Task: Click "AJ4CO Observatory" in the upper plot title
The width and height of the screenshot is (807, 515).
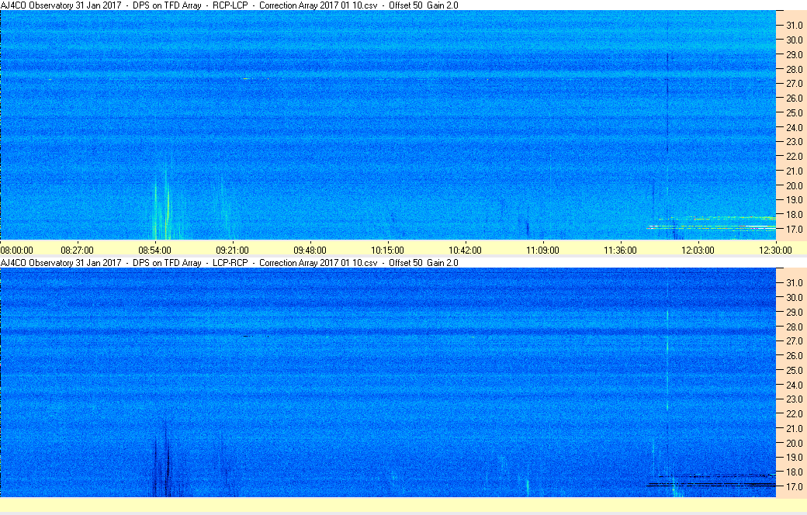Action: (36, 5)
